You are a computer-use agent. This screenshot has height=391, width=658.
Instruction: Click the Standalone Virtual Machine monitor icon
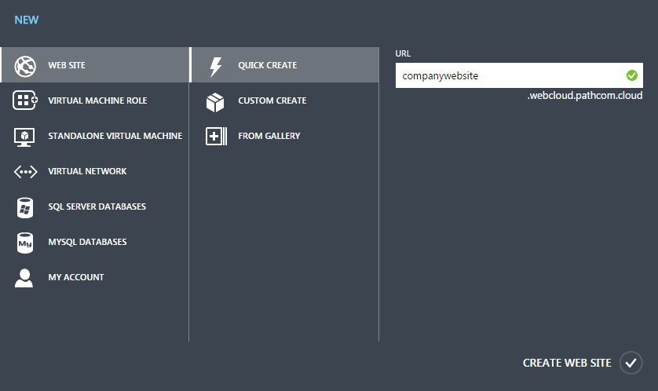(x=24, y=137)
